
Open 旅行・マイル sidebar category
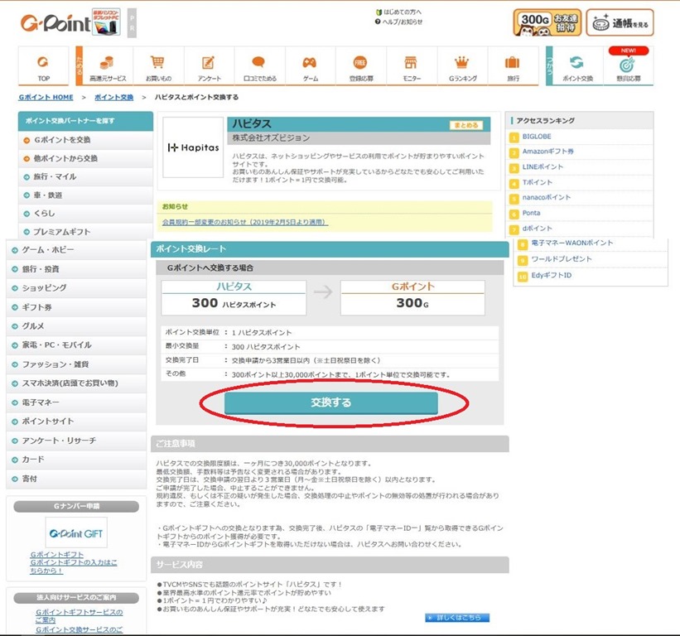tap(86, 177)
